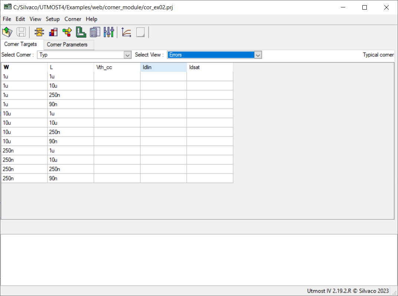Click L cell 250n in W 250n row
Viewport: 398px width, 296px height.
[71, 169]
